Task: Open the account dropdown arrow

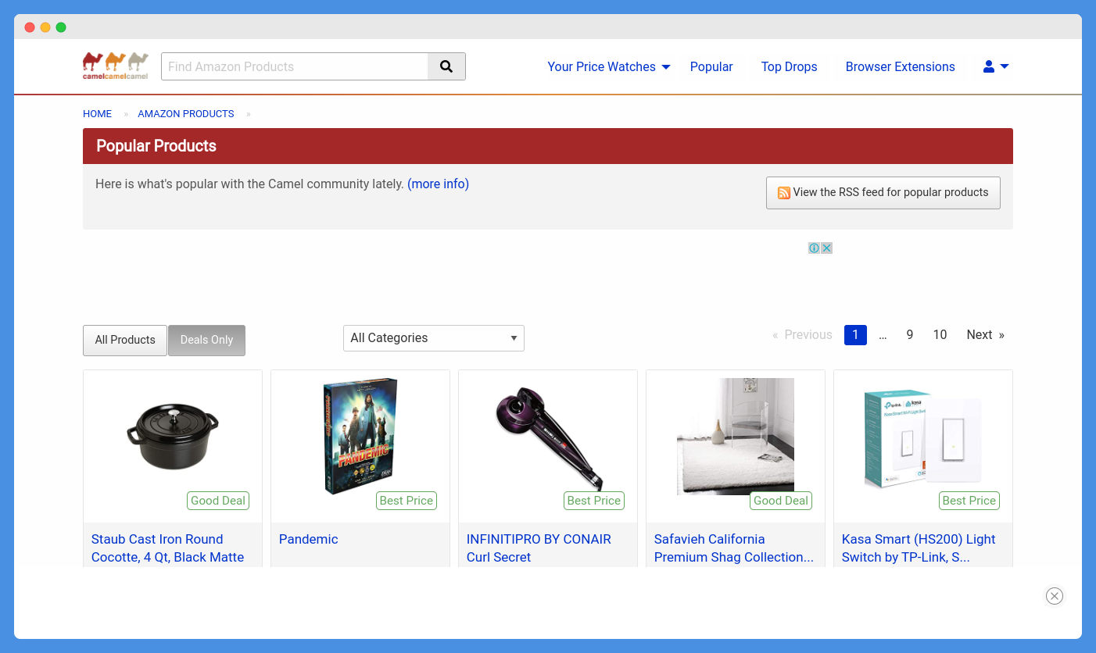Action: [x=1004, y=66]
